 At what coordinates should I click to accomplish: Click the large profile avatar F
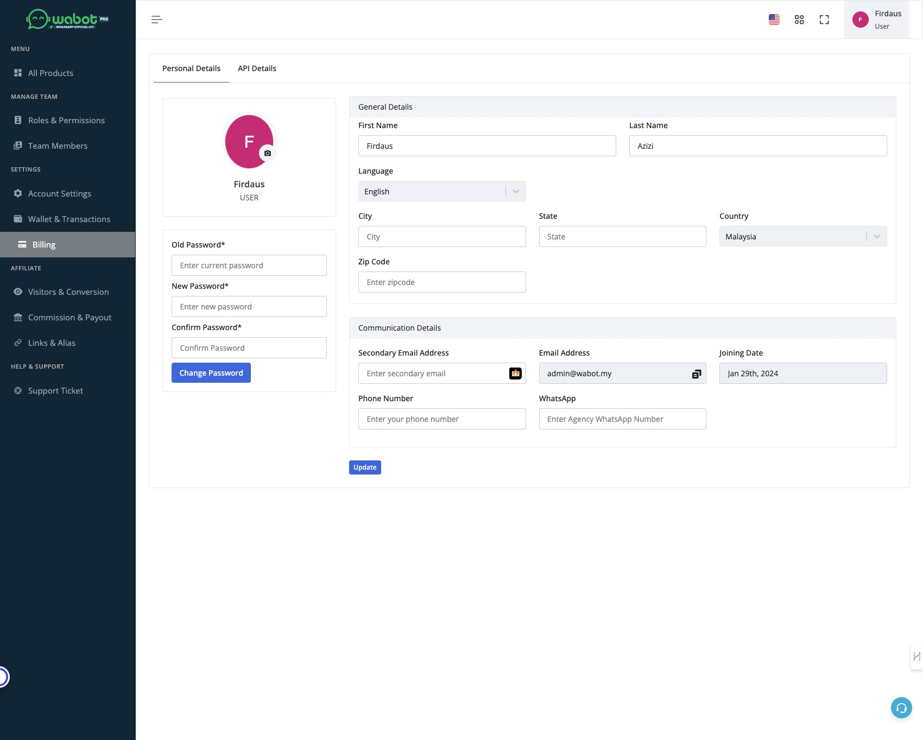pos(249,141)
